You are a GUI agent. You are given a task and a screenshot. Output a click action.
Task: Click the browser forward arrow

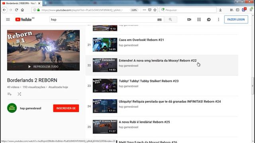tap(11, 10)
